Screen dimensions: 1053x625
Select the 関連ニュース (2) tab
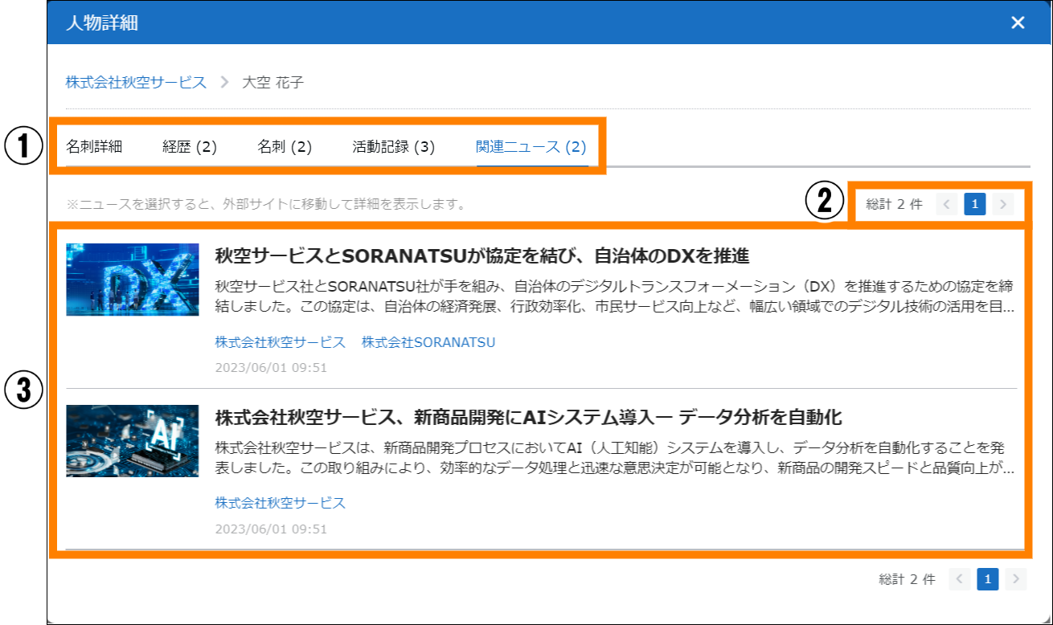click(531, 147)
